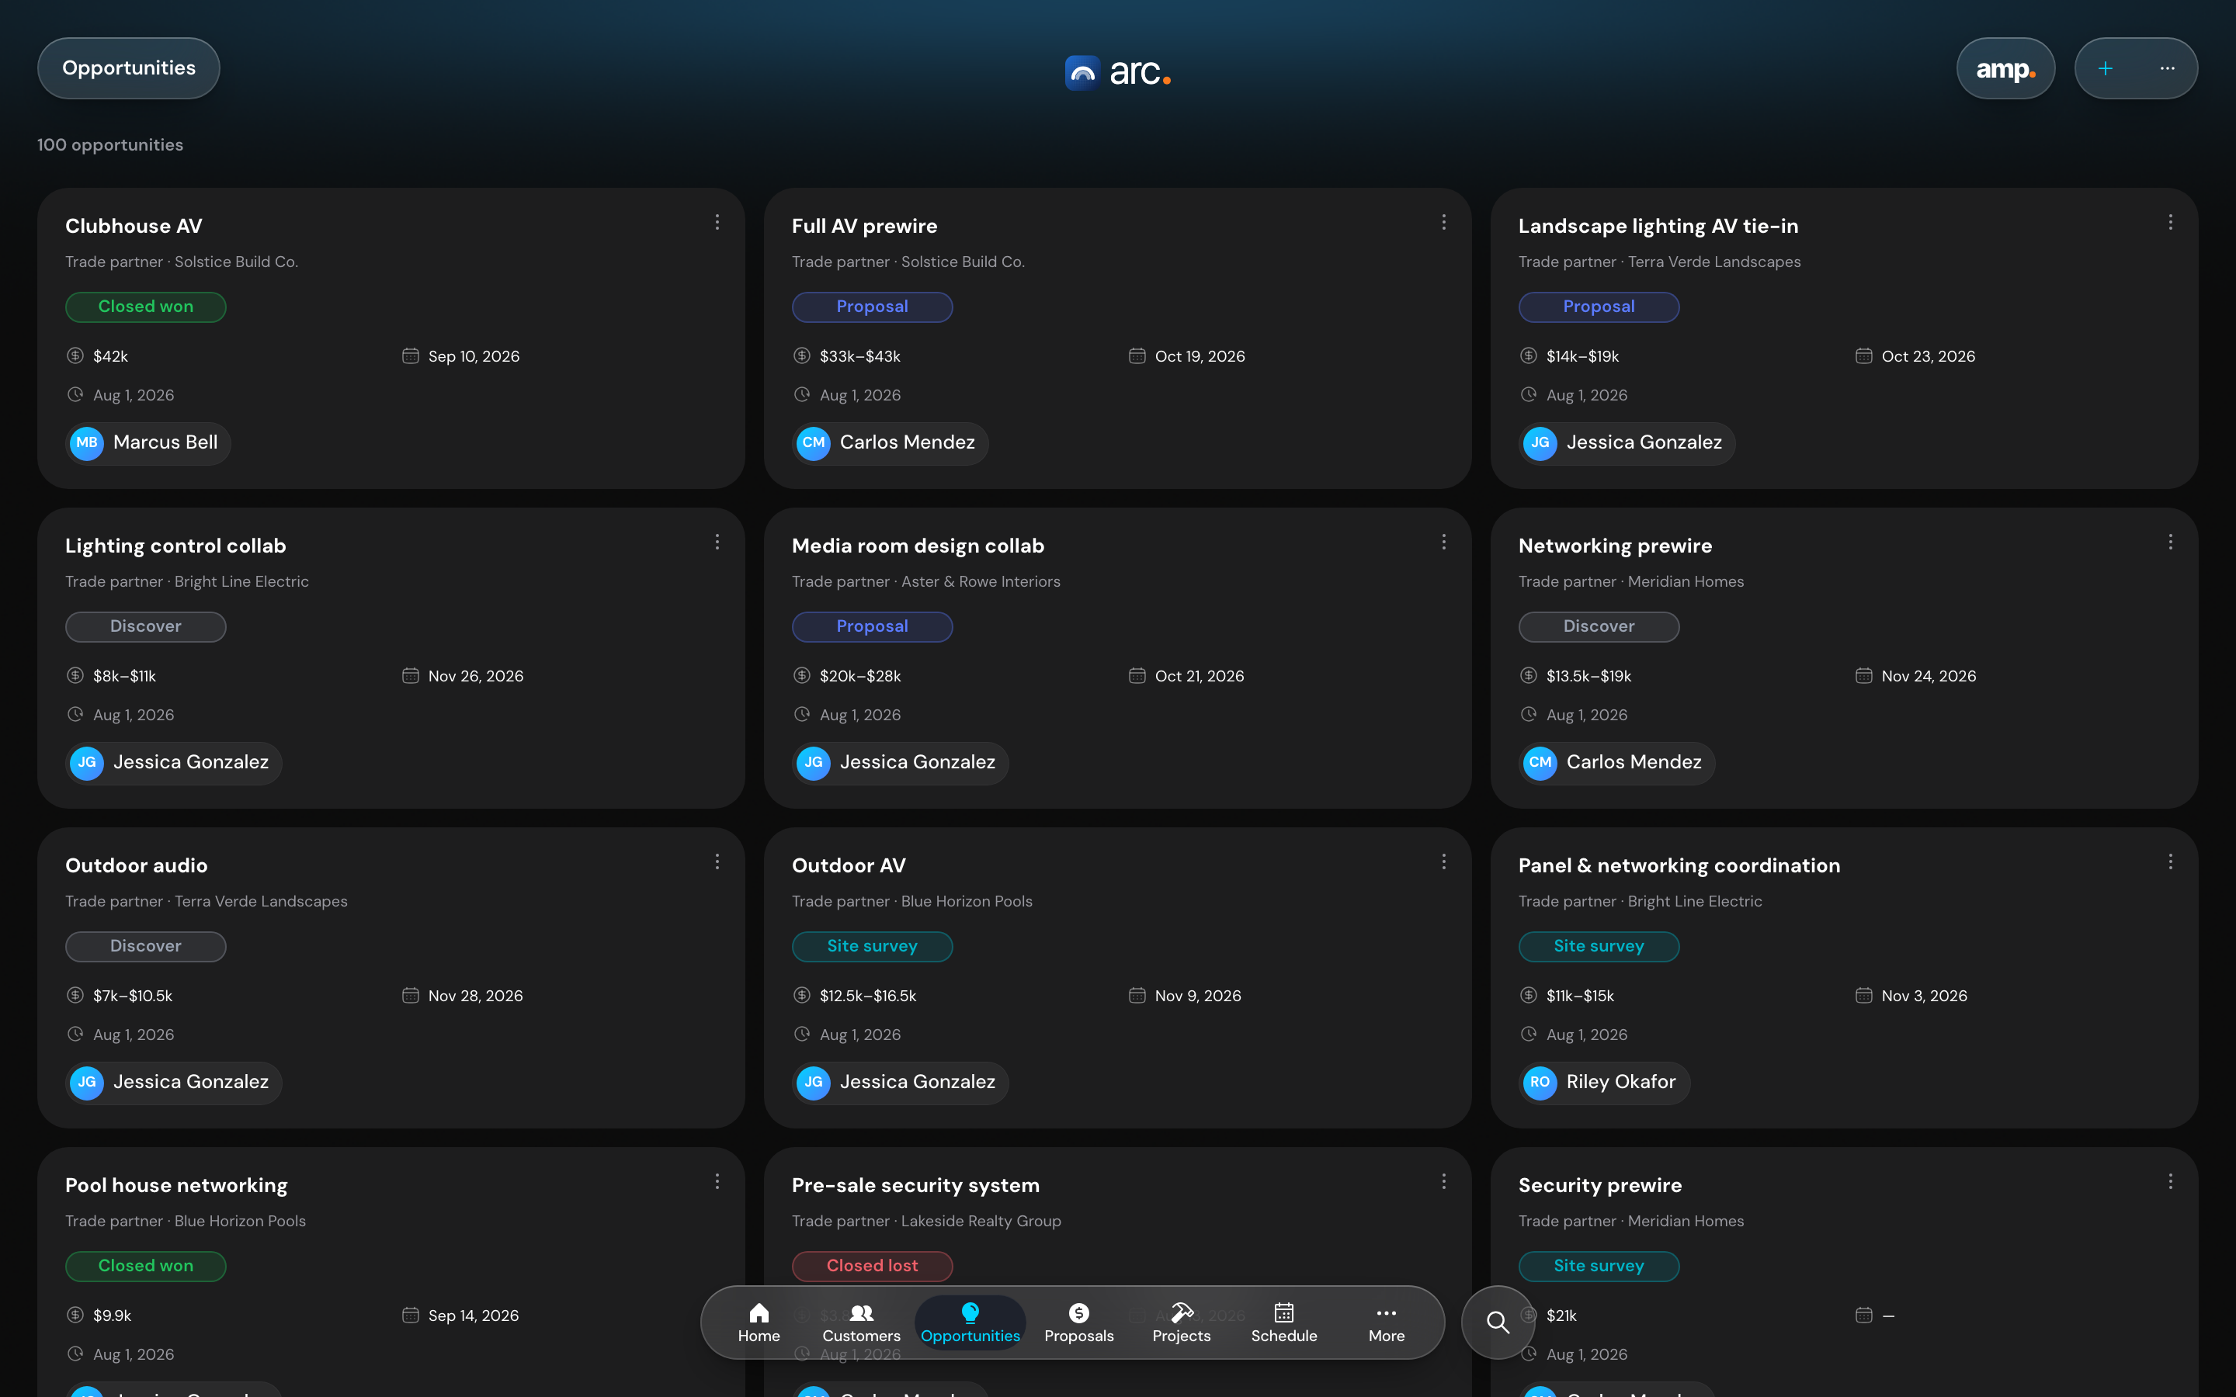Open kebab menu on Lighting control collab
Screen dimensions: 2236x1397
[717, 543]
